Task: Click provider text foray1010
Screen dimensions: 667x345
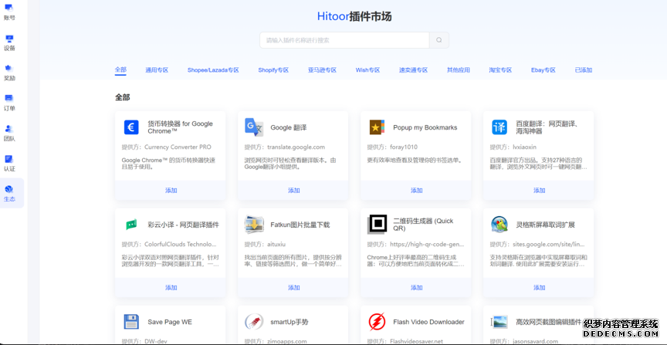Action: [x=404, y=147]
